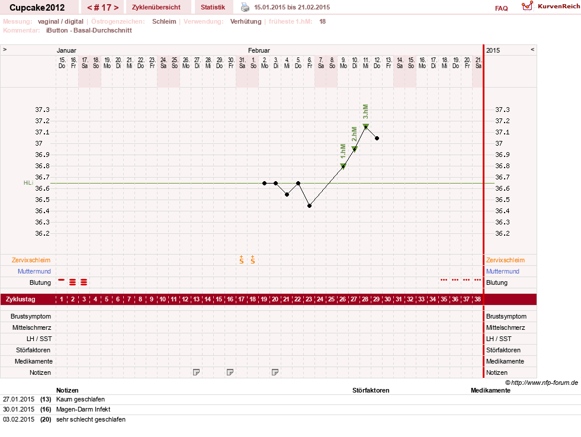This screenshot has width=581, height=437.
Task: Collapse right panel with the < arrow
Action: (x=532, y=49)
